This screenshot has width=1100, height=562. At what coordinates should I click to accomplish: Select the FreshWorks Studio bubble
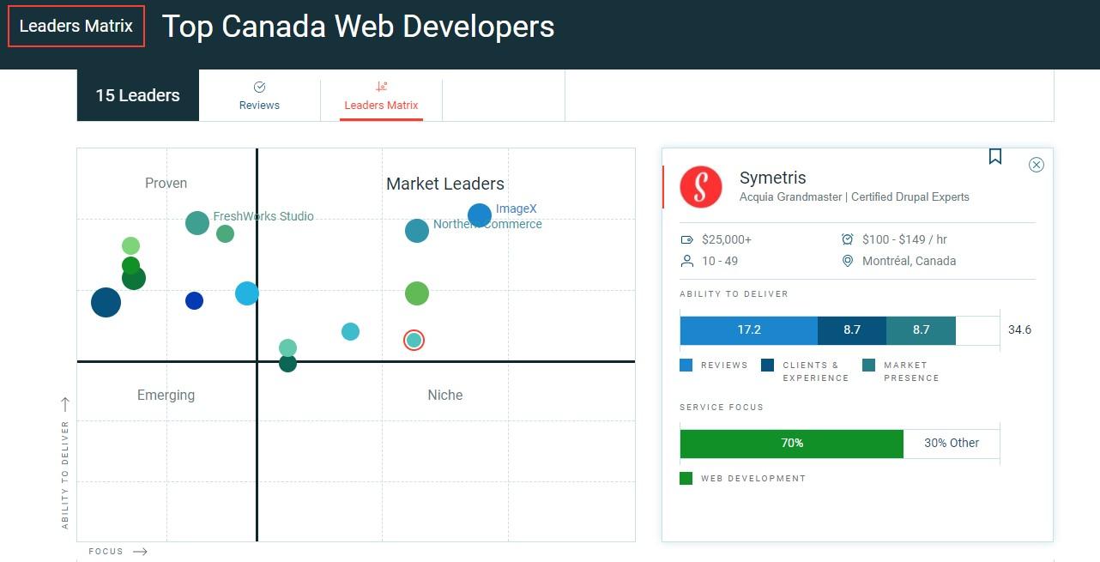tap(197, 223)
